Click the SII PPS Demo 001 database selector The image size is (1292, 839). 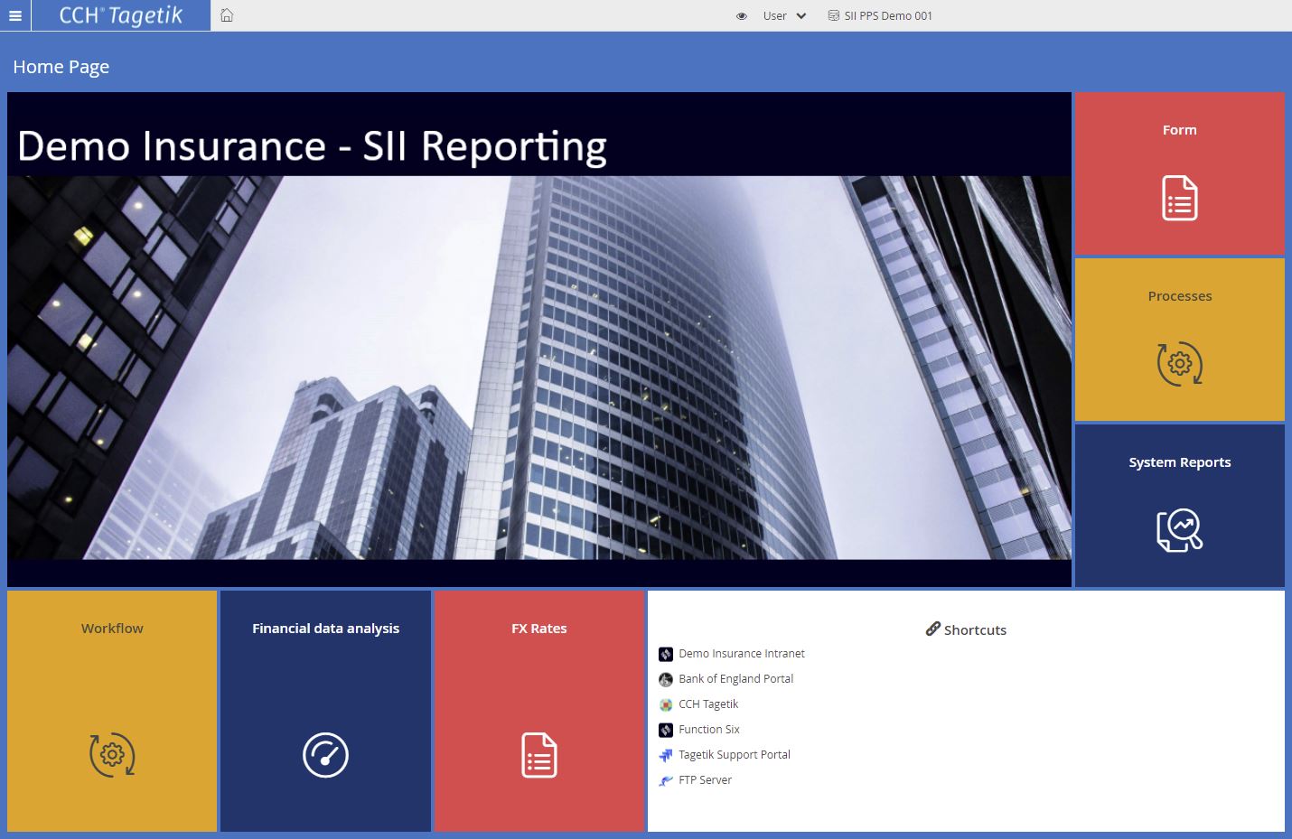pos(880,16)
